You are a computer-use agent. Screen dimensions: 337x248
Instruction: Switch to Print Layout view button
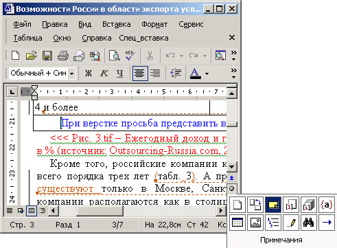(32, 210)
